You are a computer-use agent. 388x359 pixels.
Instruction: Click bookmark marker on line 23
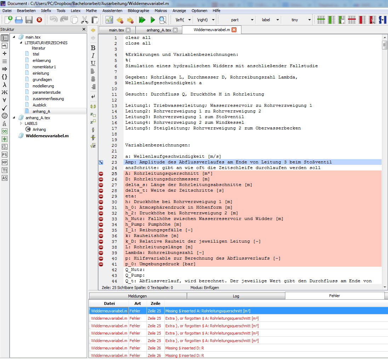101,162
